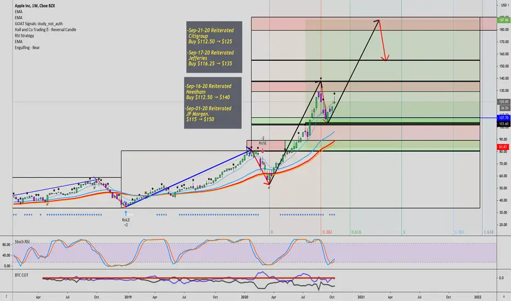Select the BTC COT pane label
The height and width of the screenshot is (301, 511).
pos(21,275)
